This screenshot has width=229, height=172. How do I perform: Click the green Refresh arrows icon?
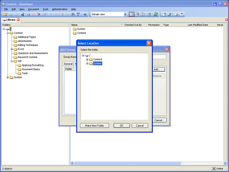[156, 14]
